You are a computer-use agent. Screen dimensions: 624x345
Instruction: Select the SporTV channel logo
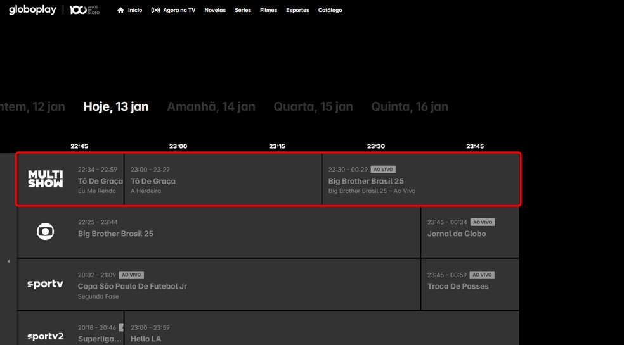point(46,284)
